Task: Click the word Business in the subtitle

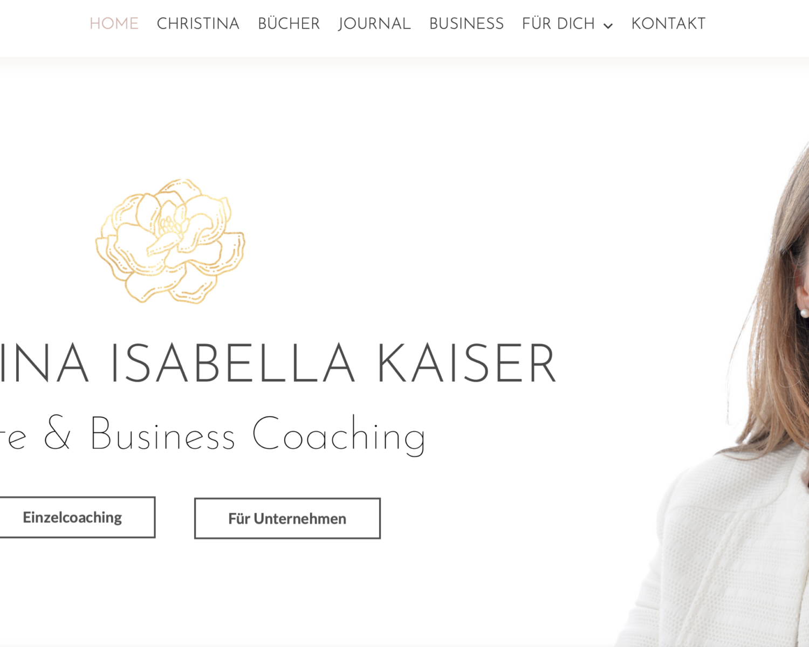Action: coord(162,433)
